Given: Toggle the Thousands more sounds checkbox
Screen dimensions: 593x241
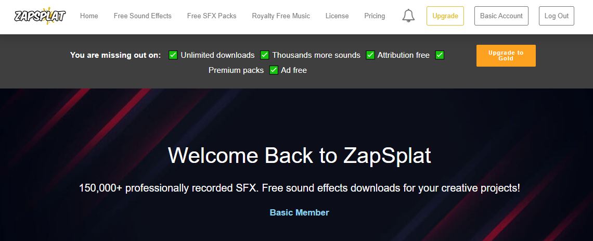Looking at the screenshot, I should [x=265, y=55].
